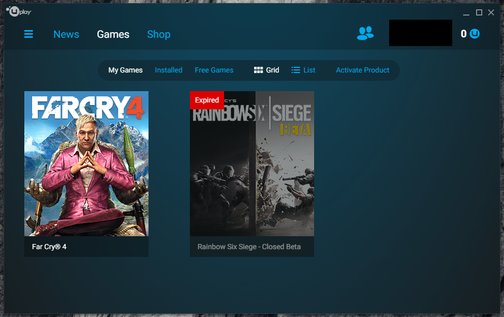Show the My Games filter

[125, 70]
